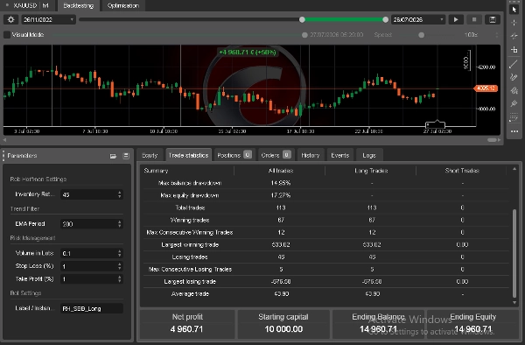
Task: Switch to the Backtesting tab
Action: click(x=79, y=6)
